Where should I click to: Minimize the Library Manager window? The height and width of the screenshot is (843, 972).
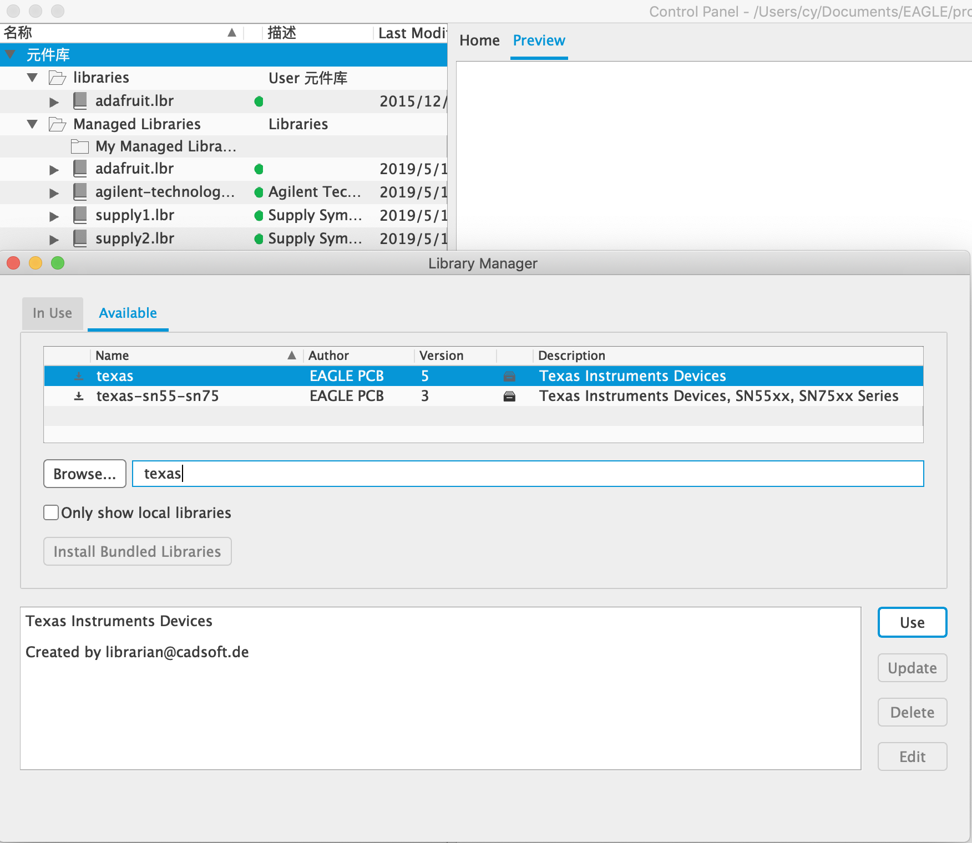pyautogui.click(x=36, y=263)
